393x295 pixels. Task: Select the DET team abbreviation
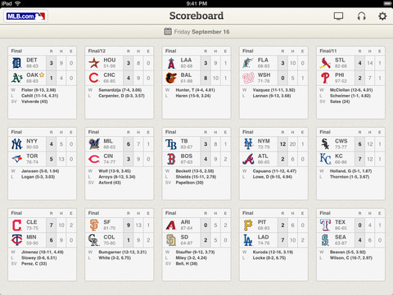[32, 60]
